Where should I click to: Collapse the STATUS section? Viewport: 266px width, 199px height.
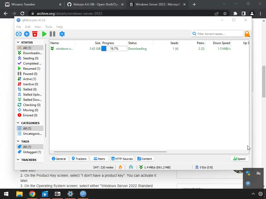[x=18, y=42]
